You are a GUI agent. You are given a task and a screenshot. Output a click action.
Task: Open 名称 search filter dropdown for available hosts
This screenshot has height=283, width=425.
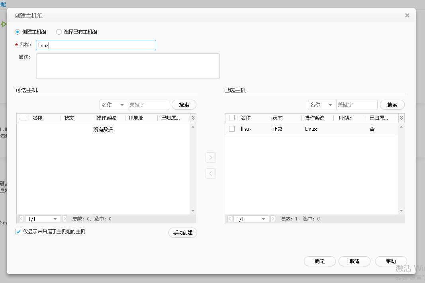(114, 105)
